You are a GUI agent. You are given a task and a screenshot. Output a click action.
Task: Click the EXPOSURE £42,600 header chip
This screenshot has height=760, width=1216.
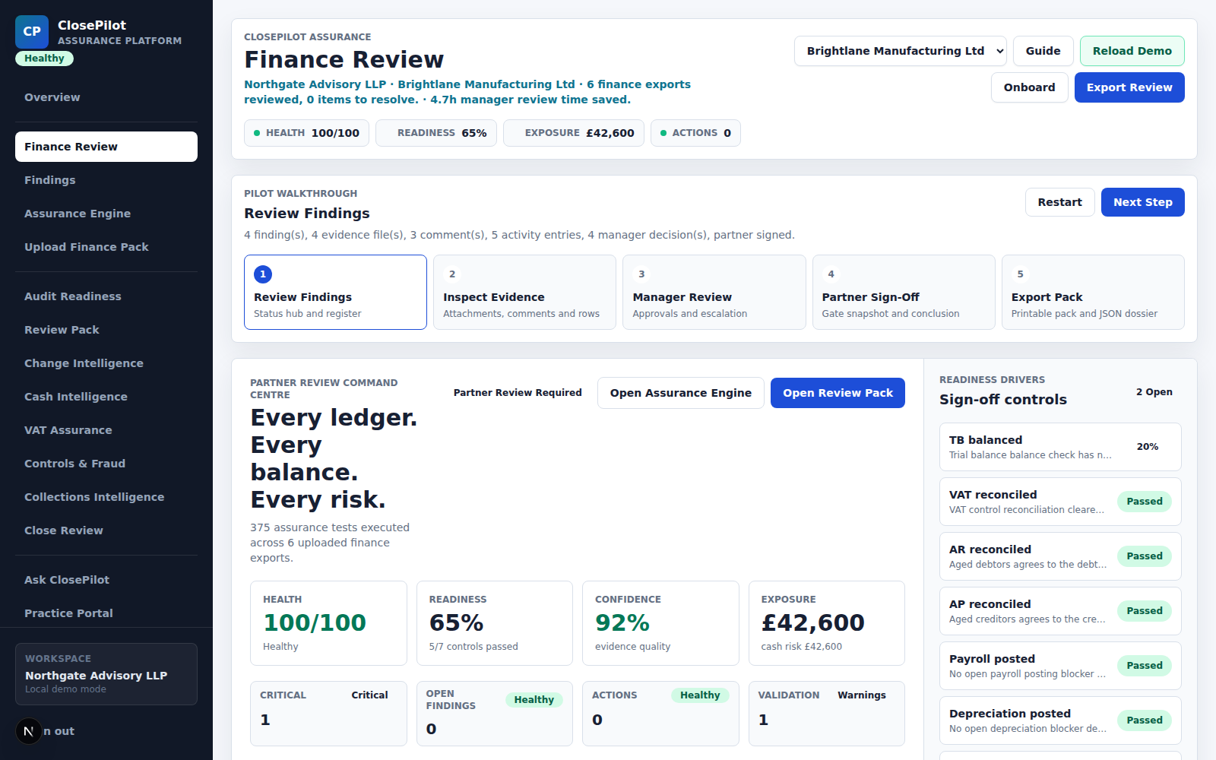574,133
